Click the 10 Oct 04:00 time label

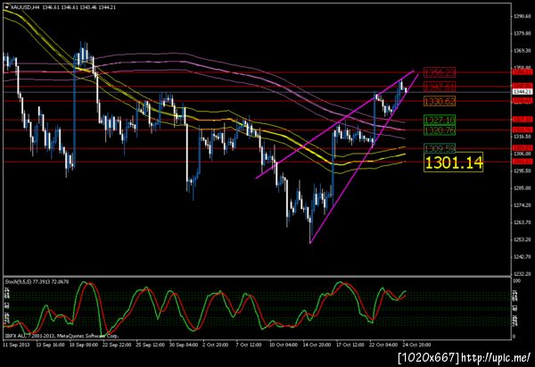coord(284,345)
